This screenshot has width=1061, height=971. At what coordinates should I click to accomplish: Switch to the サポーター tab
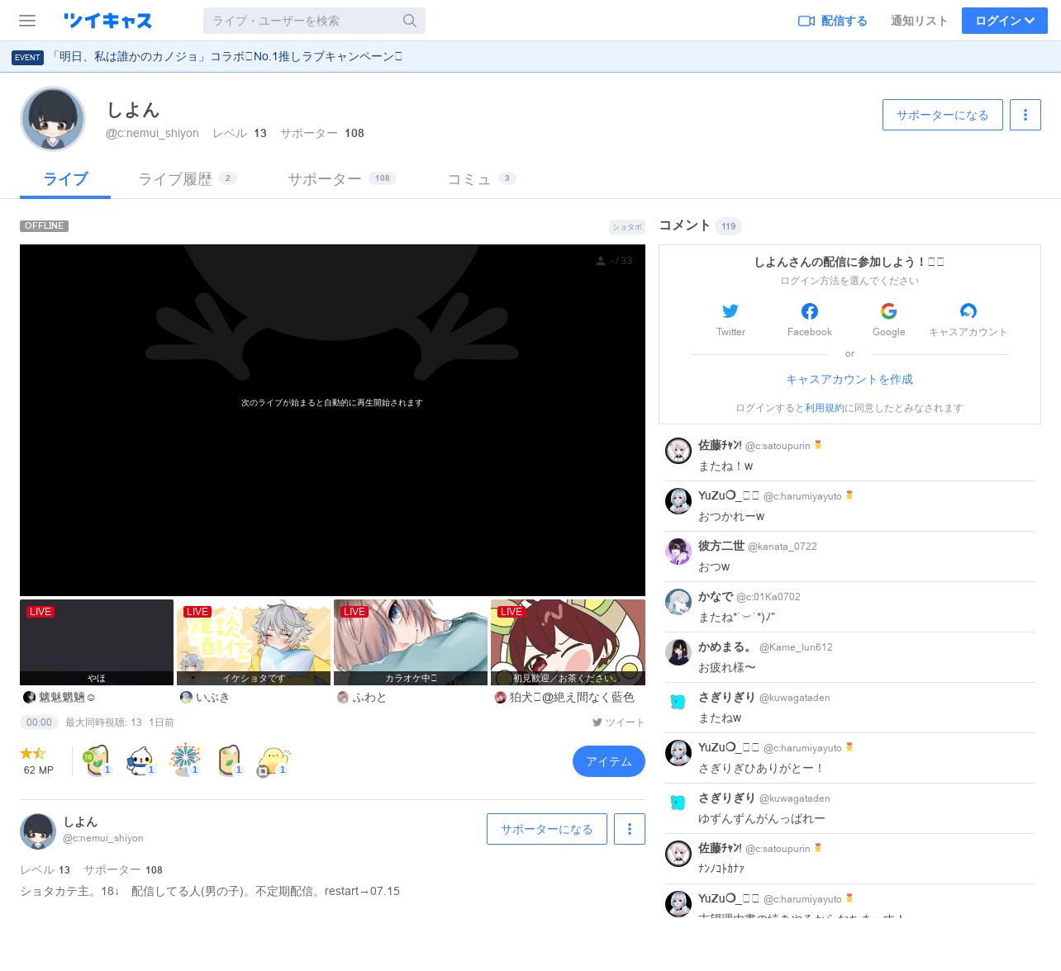(341, 179)
